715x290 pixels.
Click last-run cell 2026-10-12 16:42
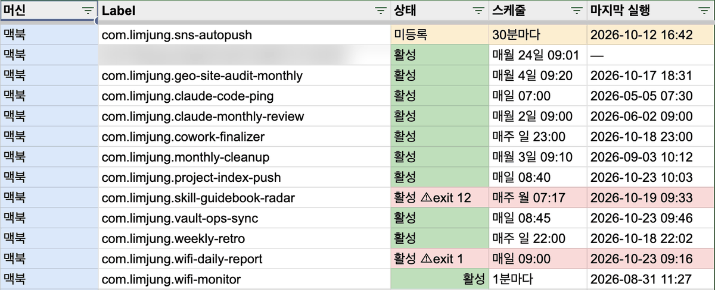point(651,35)
